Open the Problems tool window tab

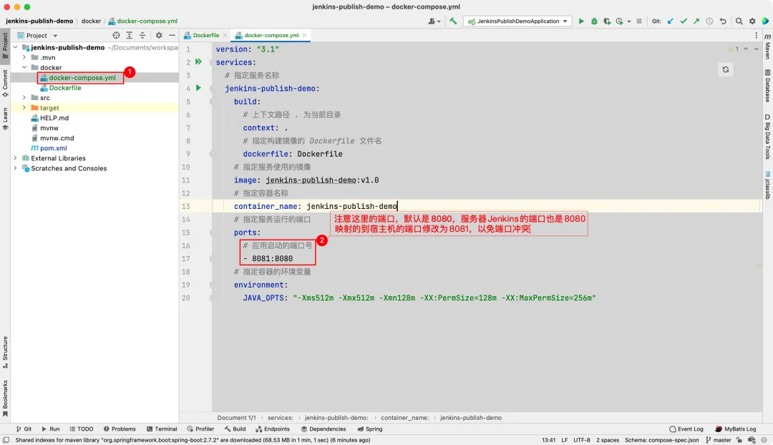120,429
